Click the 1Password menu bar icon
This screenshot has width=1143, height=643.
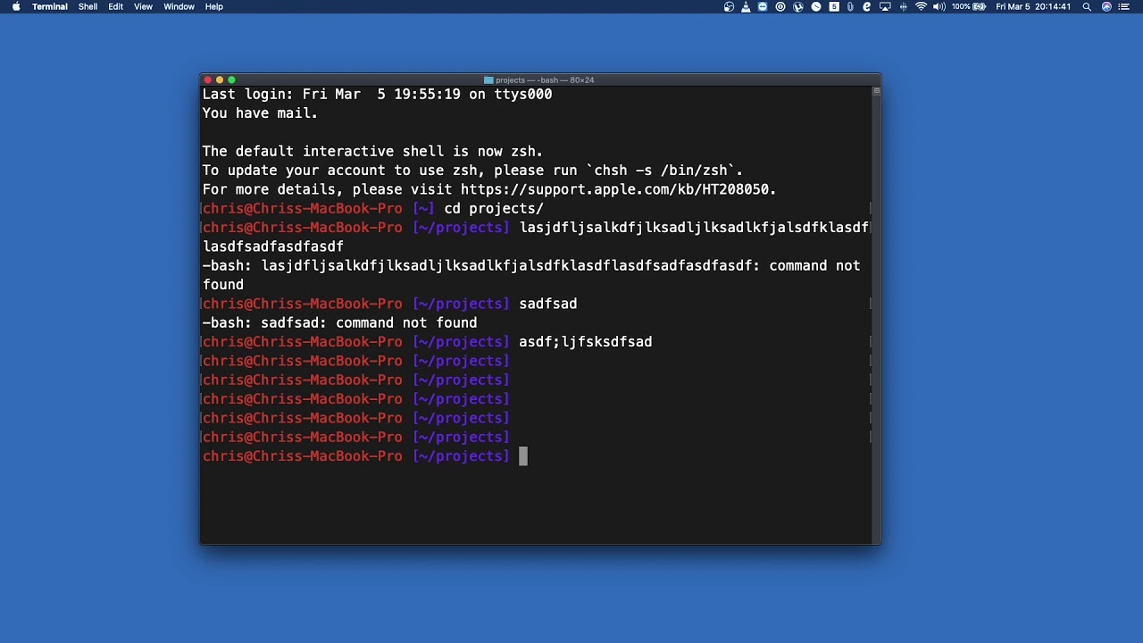(780, 6)
